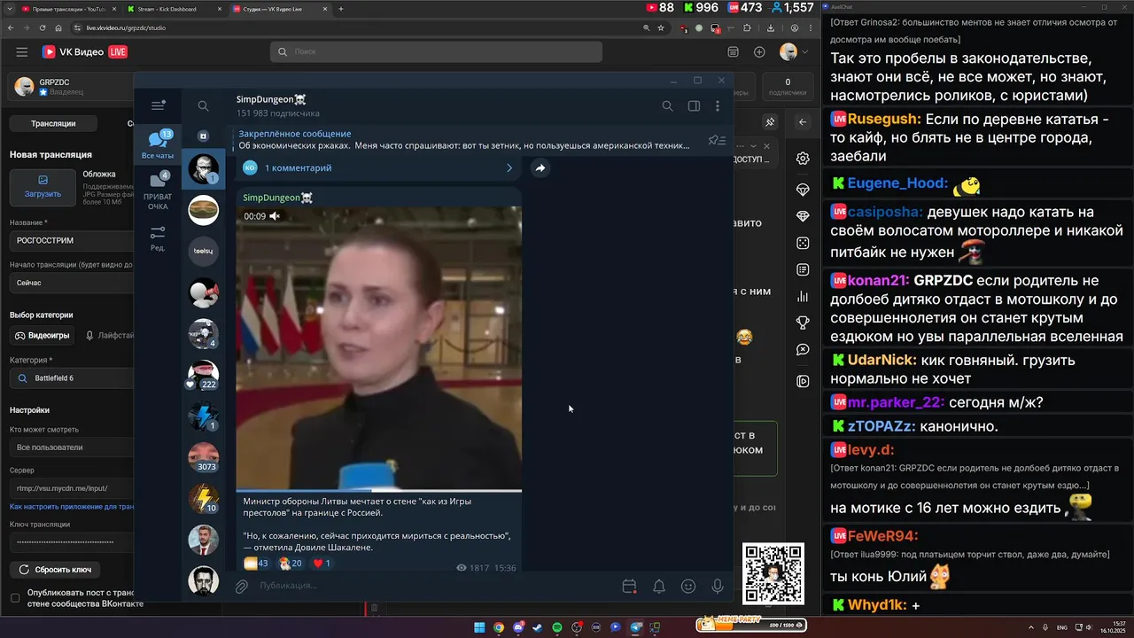Click 'Загрузить' cover upload button

43,188
